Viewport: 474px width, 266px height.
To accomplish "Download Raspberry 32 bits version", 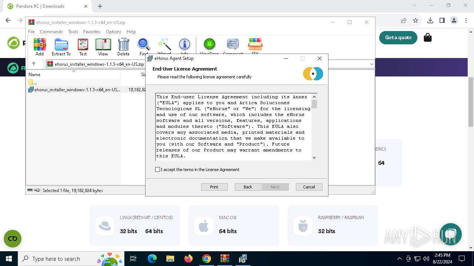I will coord(327,231).
